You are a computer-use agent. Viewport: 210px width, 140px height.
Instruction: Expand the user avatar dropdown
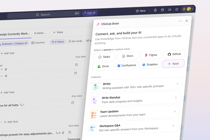click(188, 9)
